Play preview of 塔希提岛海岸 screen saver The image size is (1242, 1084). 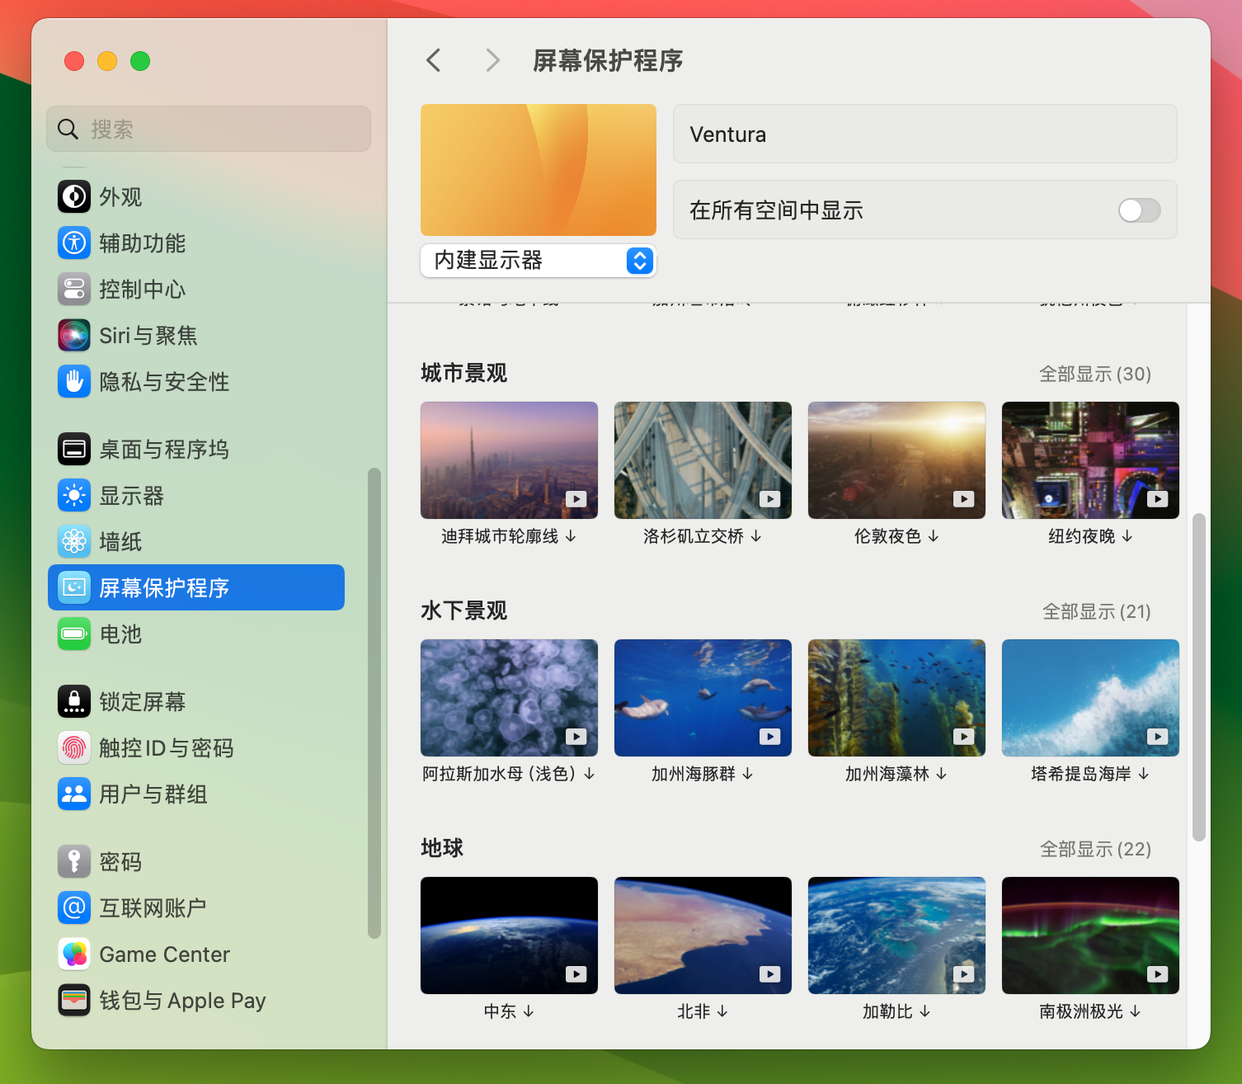pyautogui.click(x=1158, y=737)
